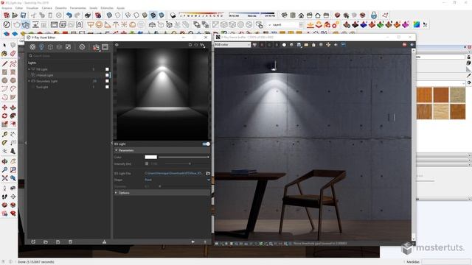472x265 pixels.
Task: Select the Lights tab bulb icon
Action: click(x=41, y=47)
